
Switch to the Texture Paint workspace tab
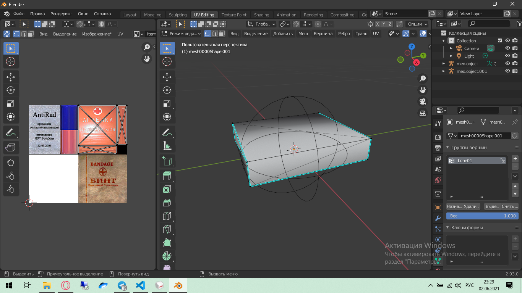234,15
